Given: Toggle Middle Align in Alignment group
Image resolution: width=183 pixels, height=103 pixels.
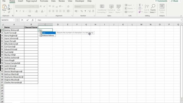Looking at the screenshot, I should 53,6.
